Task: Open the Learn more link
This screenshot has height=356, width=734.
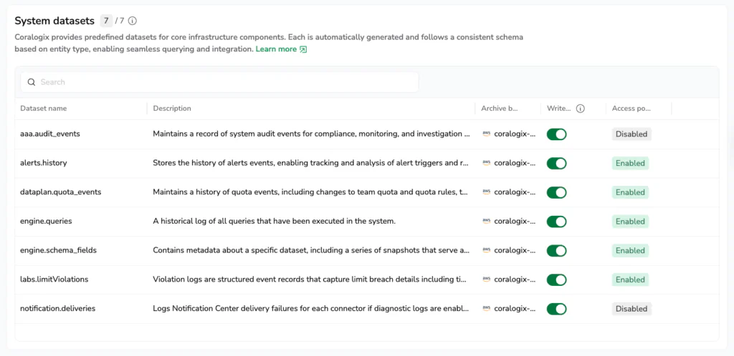Action: click(x=276, y=49)
